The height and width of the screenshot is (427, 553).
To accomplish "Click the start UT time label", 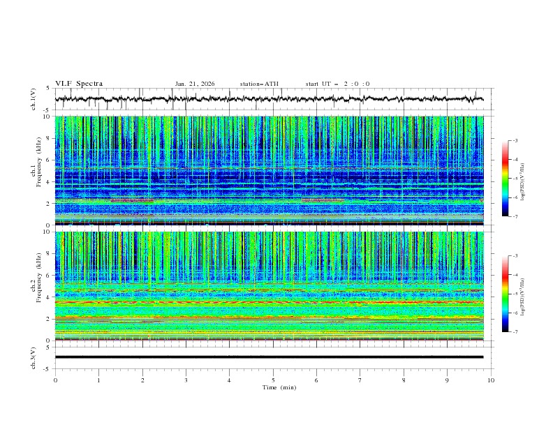I will 337,84.
